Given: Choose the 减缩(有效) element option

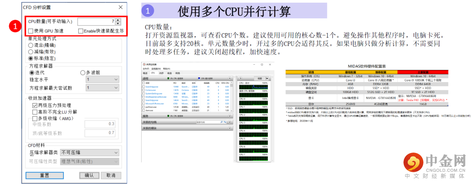Looking at the screenshot, I should [31, 52].
